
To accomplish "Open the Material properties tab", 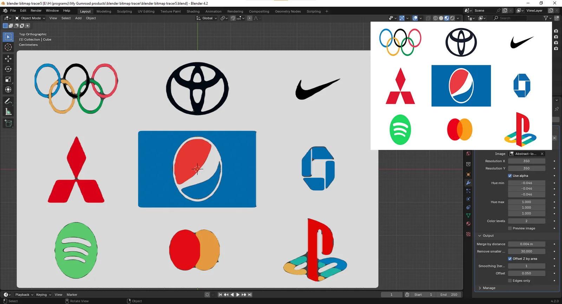I will click(468, 224).
